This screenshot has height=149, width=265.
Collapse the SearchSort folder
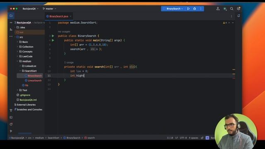point(20,71)
